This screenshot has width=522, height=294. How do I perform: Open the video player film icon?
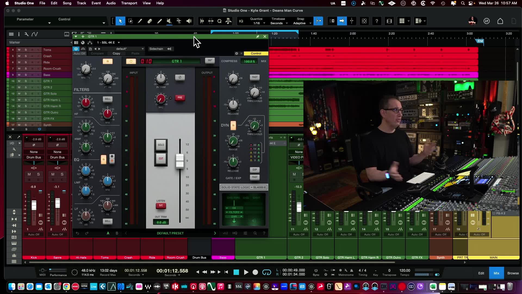coord(389,21)
